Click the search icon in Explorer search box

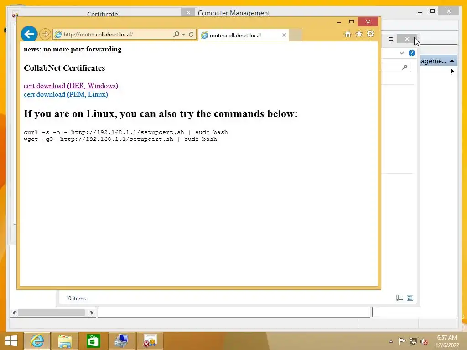click(x=405, y=67)
